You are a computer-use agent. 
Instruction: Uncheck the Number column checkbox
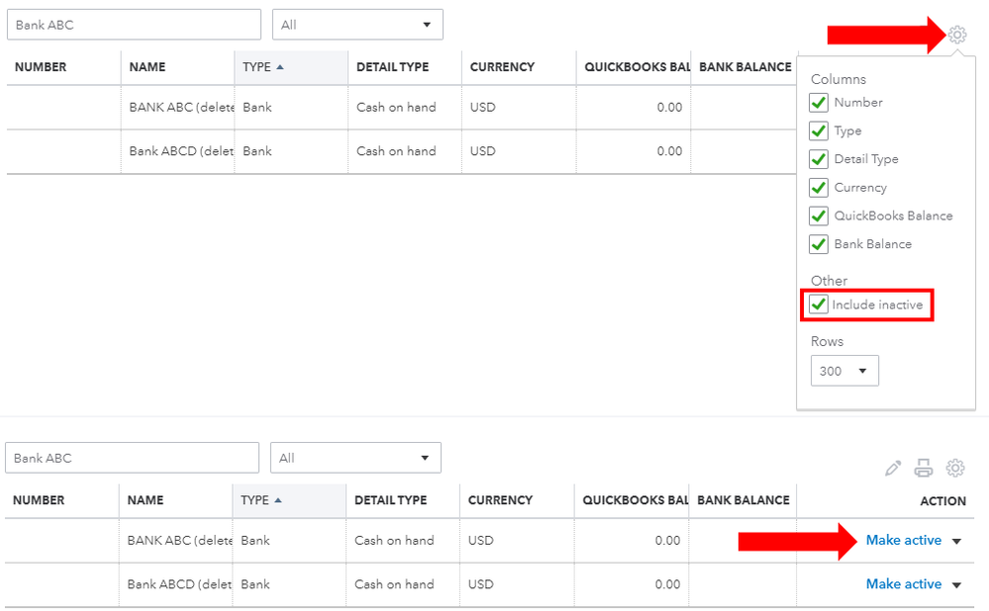point(818,103)
